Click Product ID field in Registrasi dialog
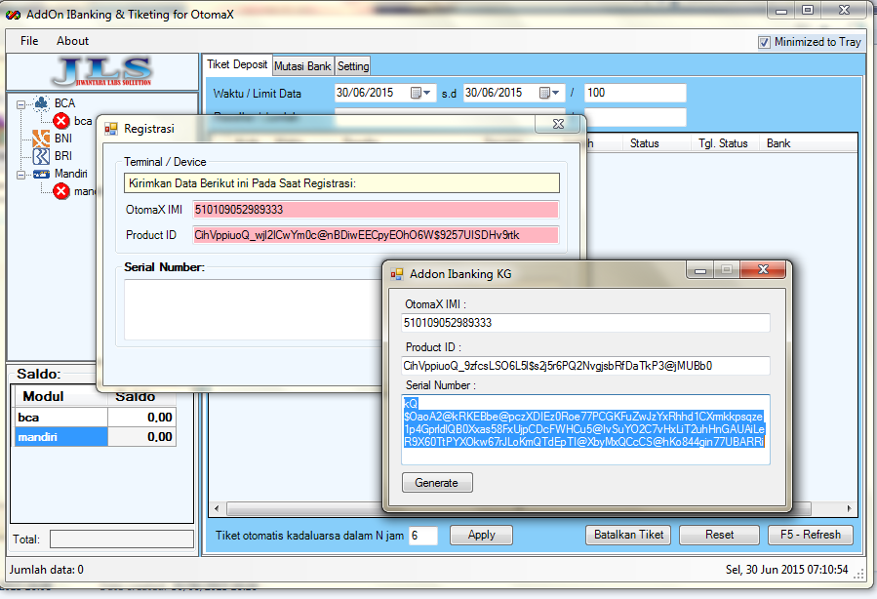 (x=376, y=235)
